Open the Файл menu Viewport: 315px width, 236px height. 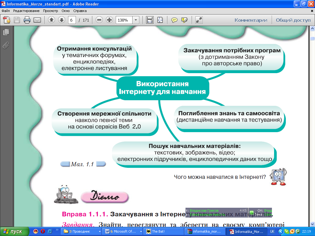point(6,11)
